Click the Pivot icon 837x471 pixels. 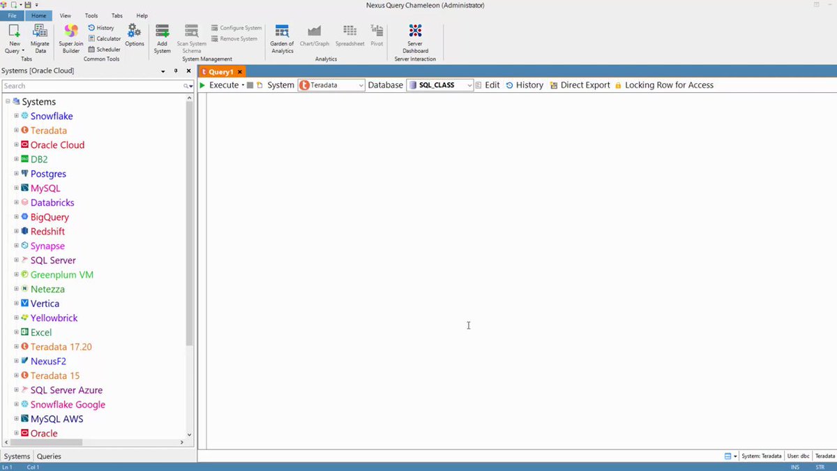click(377, 31)
